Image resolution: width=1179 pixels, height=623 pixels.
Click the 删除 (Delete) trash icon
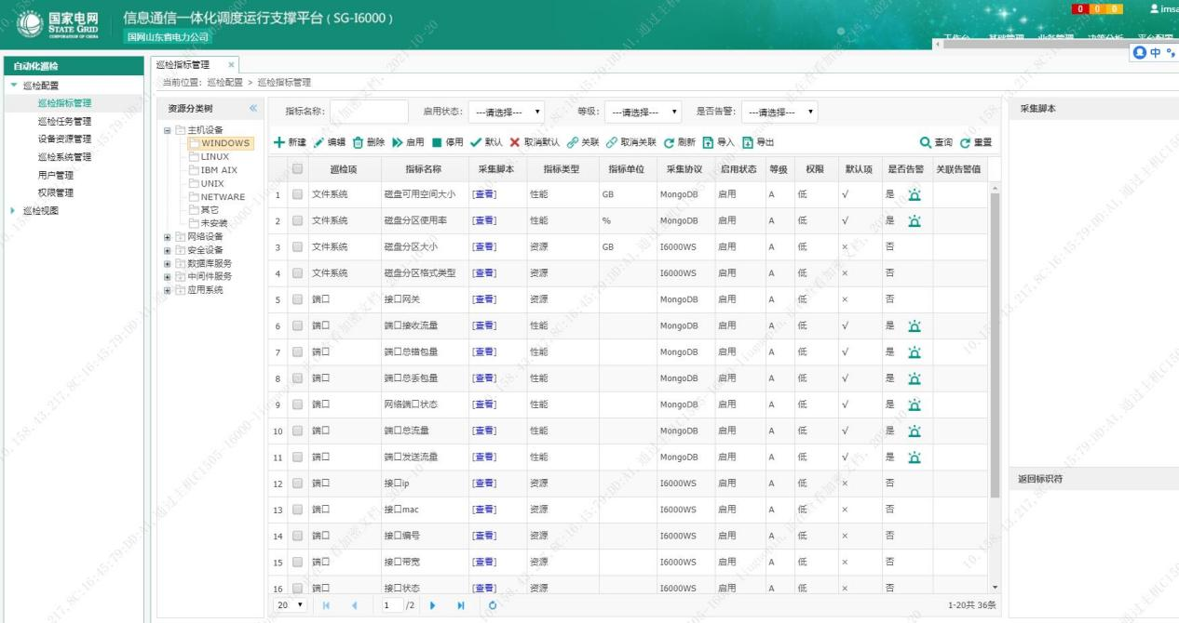click(x=358, y=142)
